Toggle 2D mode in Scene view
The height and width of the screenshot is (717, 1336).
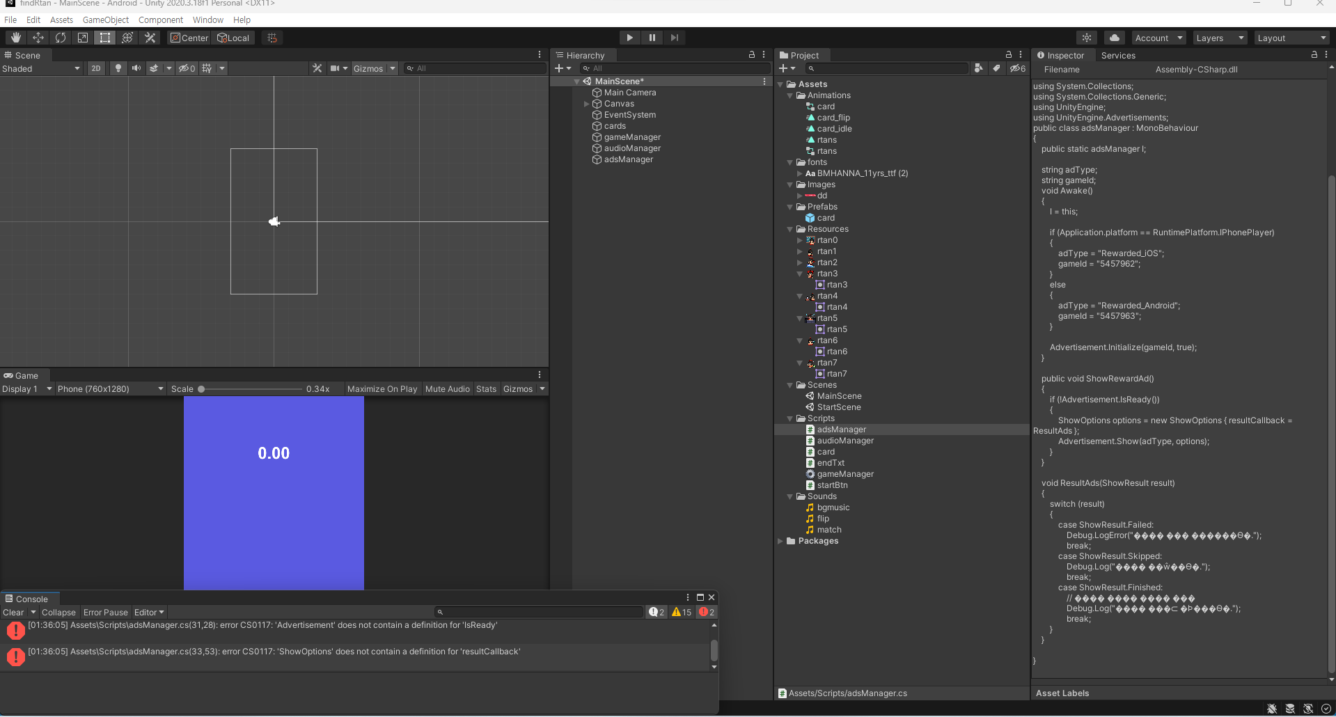pyautogui.click(x=96, y=68)
